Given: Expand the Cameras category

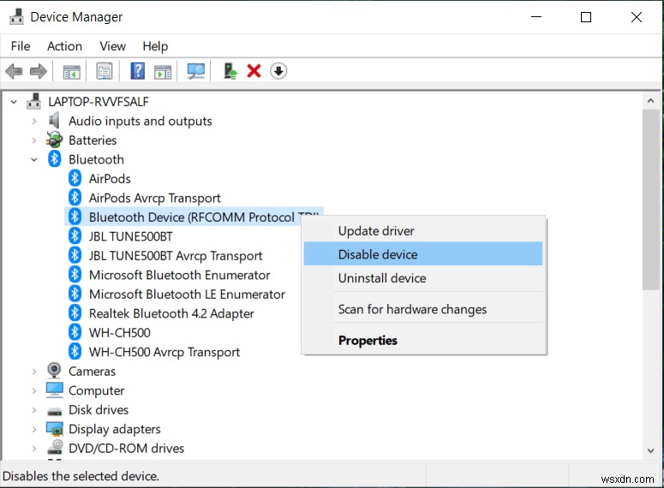Looking at the screenshot, I should pyautogui.click(x=34, y=372).
